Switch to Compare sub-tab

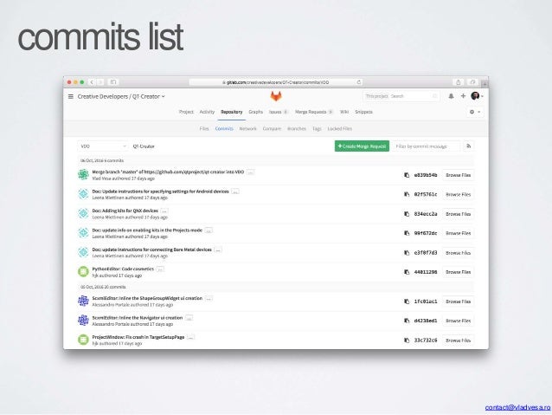pyautogui.click(x=272, y=129)
